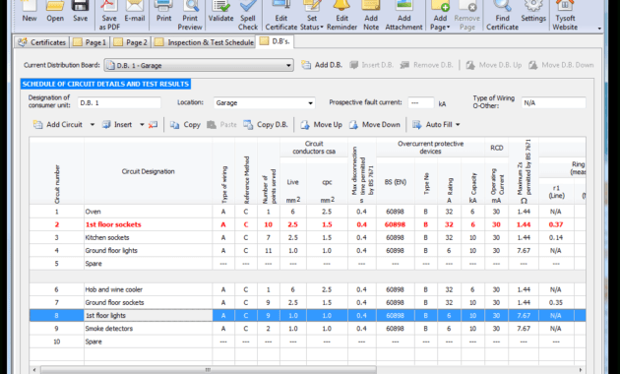
Task: Click Circuit Designation column header
Action: (149, 171)
